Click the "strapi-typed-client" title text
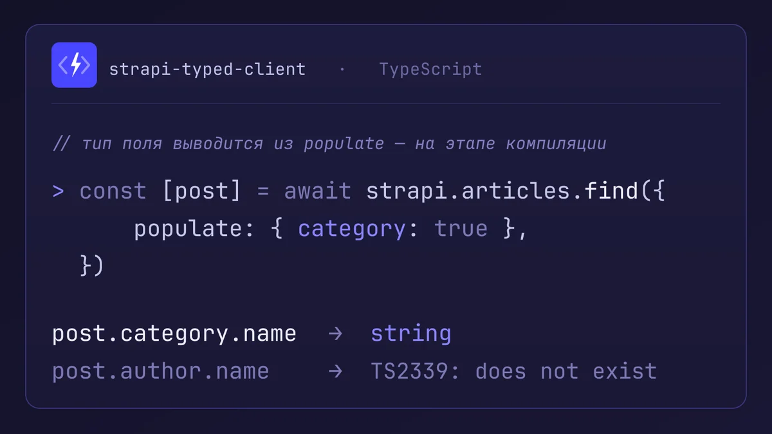 pos(207,69)
